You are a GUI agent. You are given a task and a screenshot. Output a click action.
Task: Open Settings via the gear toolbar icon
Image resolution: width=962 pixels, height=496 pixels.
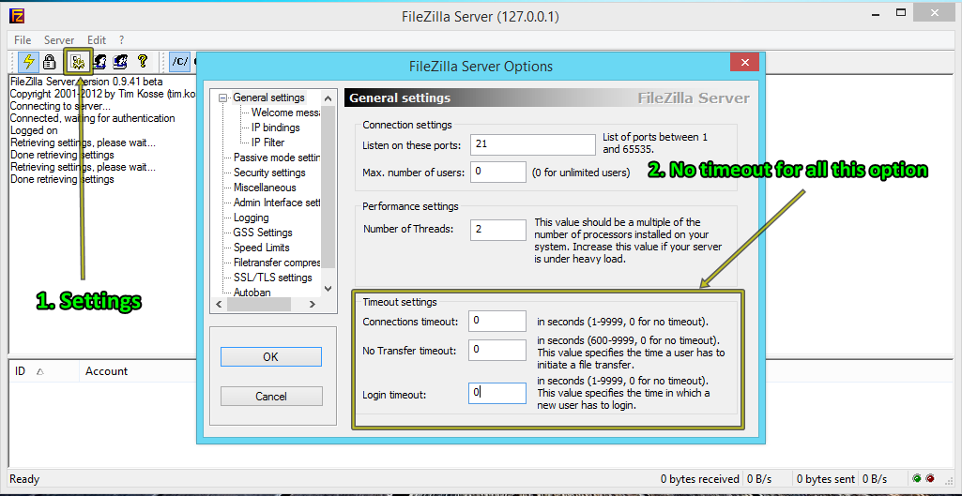point(78,61)
